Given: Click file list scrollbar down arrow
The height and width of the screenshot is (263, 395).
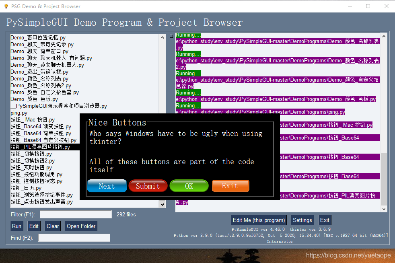Looking at the screenshot, I should pyautogui.click(x=162, y=205).
